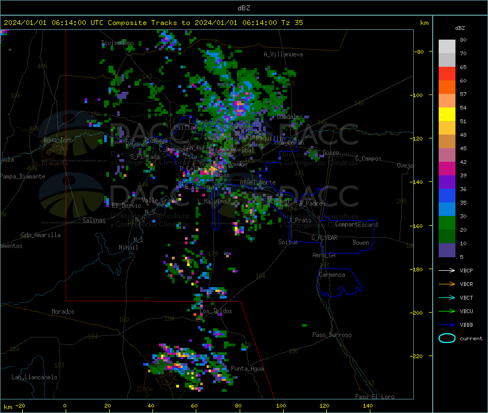Click the Morados place label

point(63,312)
